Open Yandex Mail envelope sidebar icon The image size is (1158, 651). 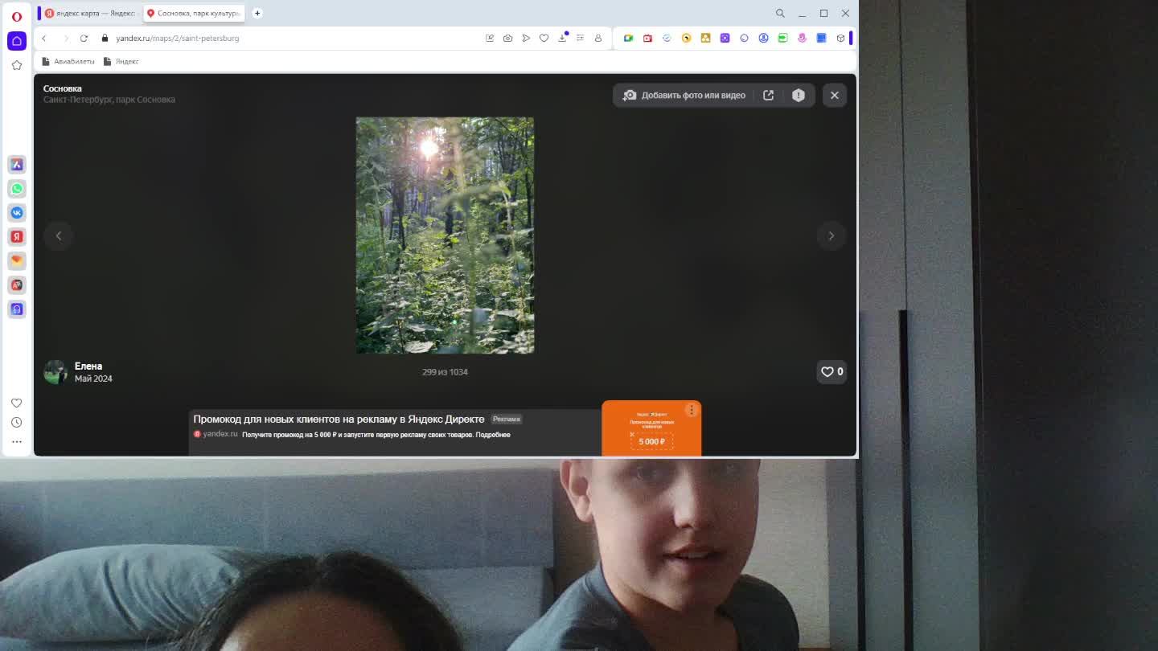click(x=17, y=261)
